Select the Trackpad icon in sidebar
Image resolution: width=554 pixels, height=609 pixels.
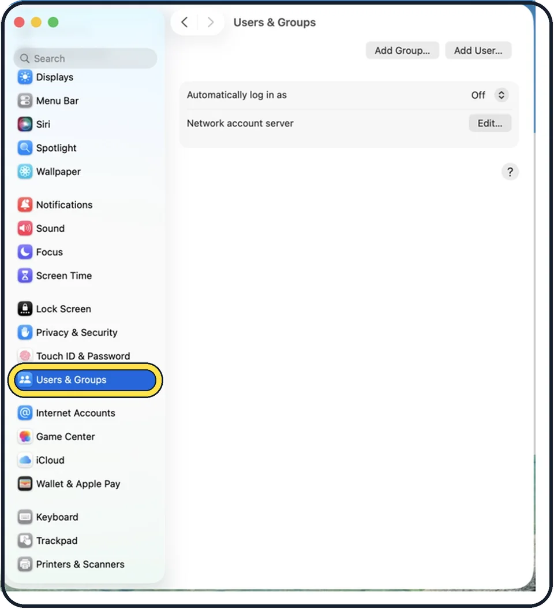(25, 541)
